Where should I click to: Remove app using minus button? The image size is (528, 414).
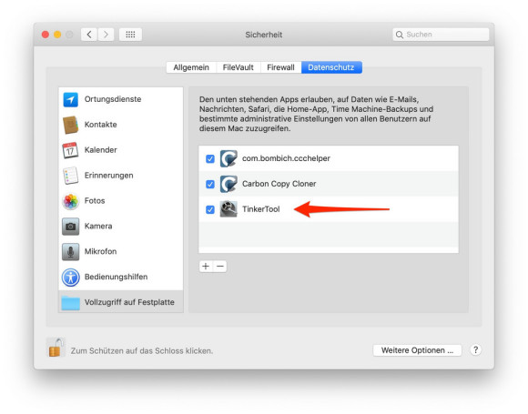click(x=220, y=267)
